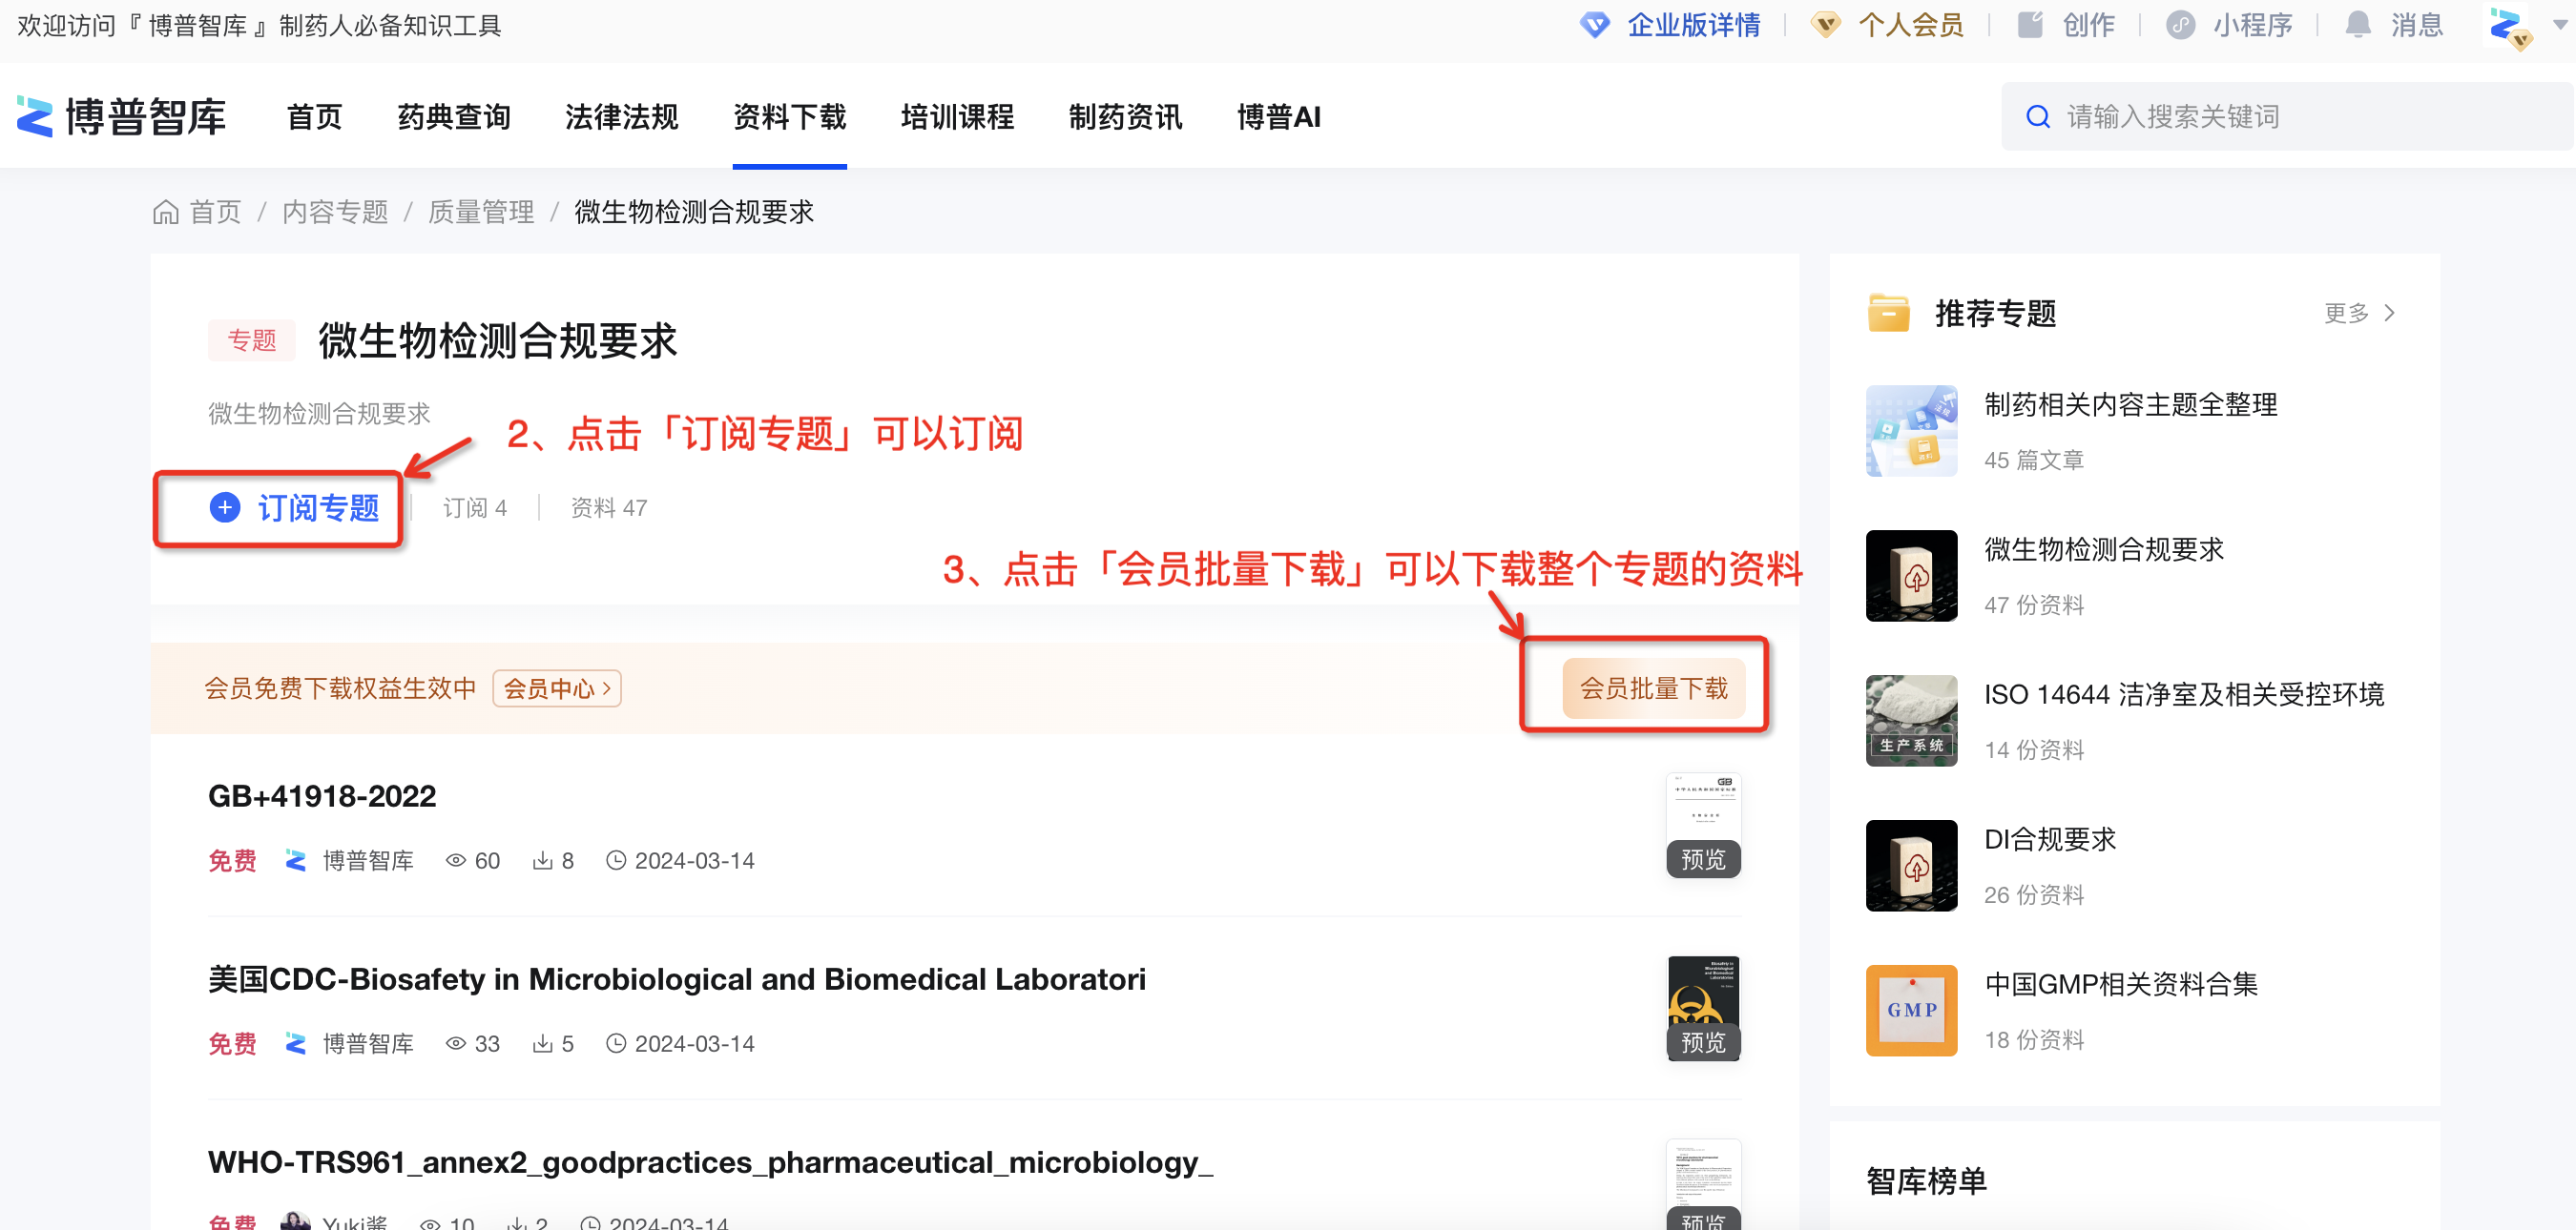
Task: Click 微生物检测合规要求 title in 推荐专题 list
Action: tap(2104, 549)
